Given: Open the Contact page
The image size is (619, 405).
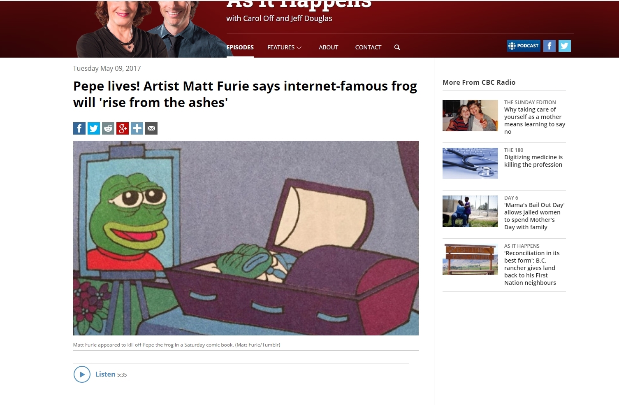Looking at the screenshot, I should (368, 47).
